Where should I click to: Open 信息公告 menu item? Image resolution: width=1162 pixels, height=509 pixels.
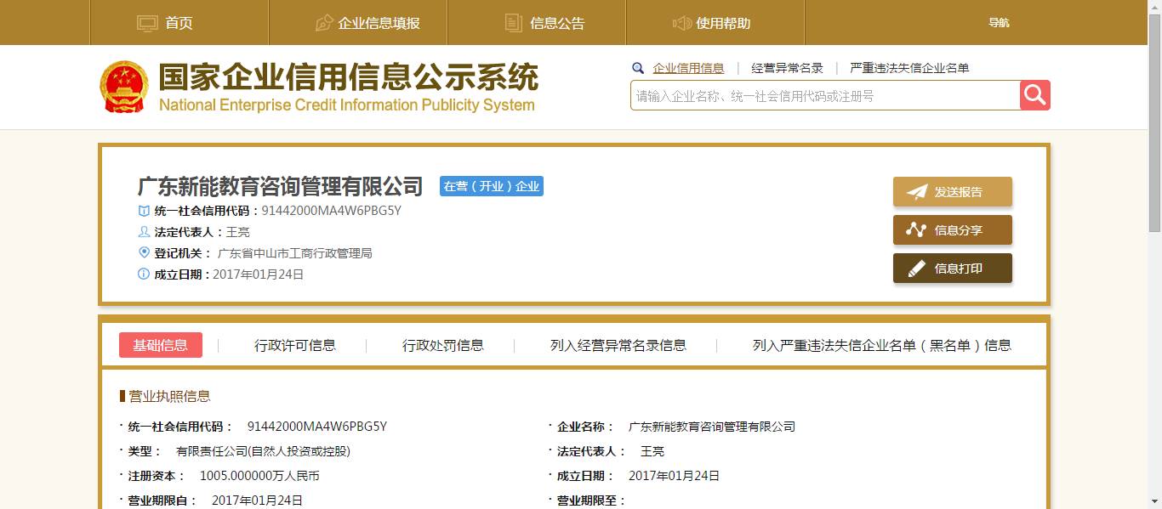point(536,23)
